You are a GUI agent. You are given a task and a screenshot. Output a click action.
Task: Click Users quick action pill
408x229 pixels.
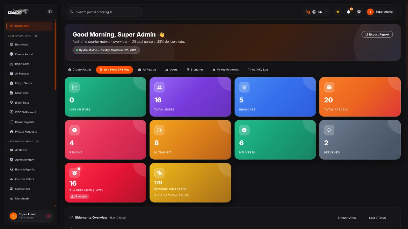171,70
